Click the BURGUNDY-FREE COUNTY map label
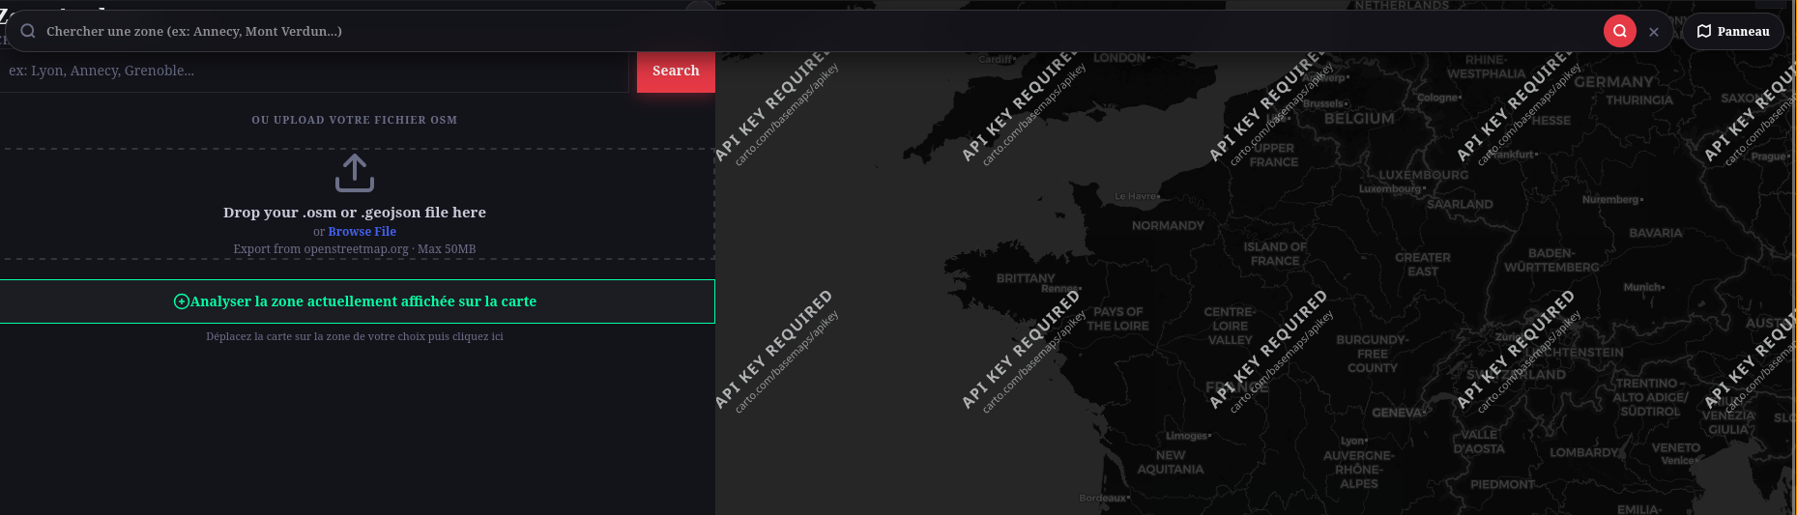1797x515 pixels. coord(1373,354)
